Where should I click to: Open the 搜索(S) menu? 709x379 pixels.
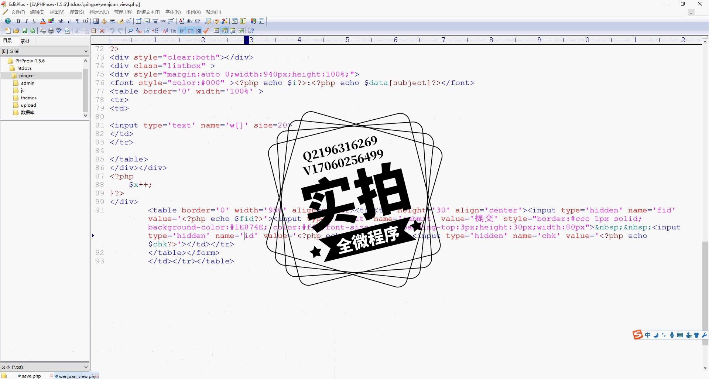click(x=77, y=12)
